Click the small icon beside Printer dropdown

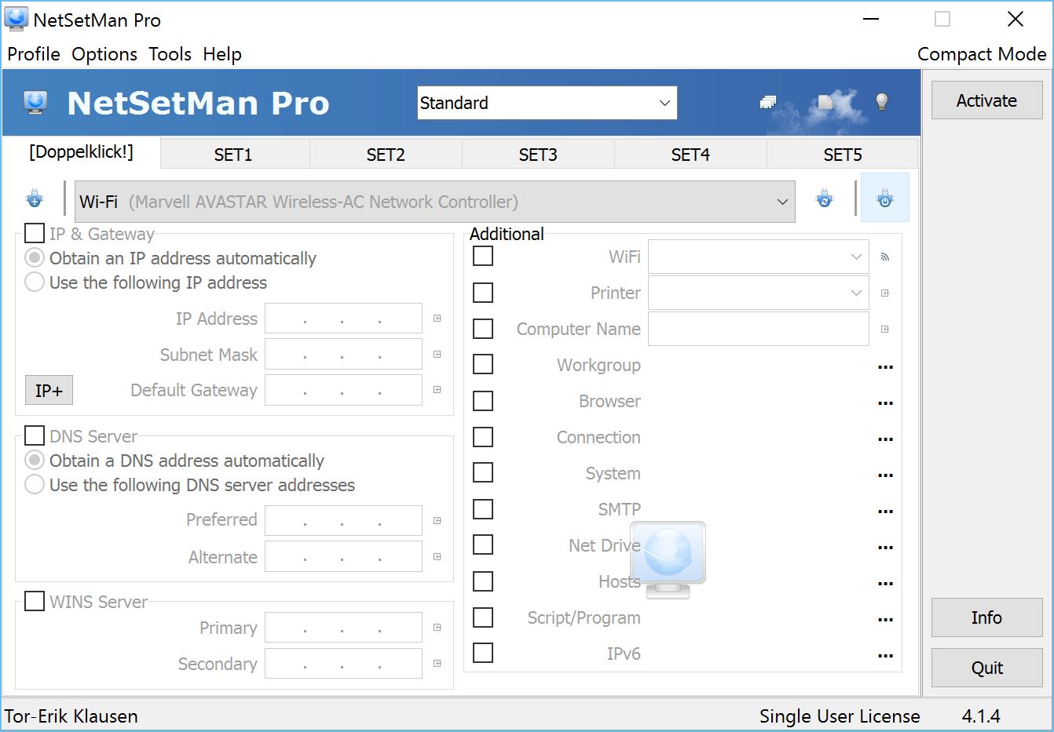(x=885, y=293)
